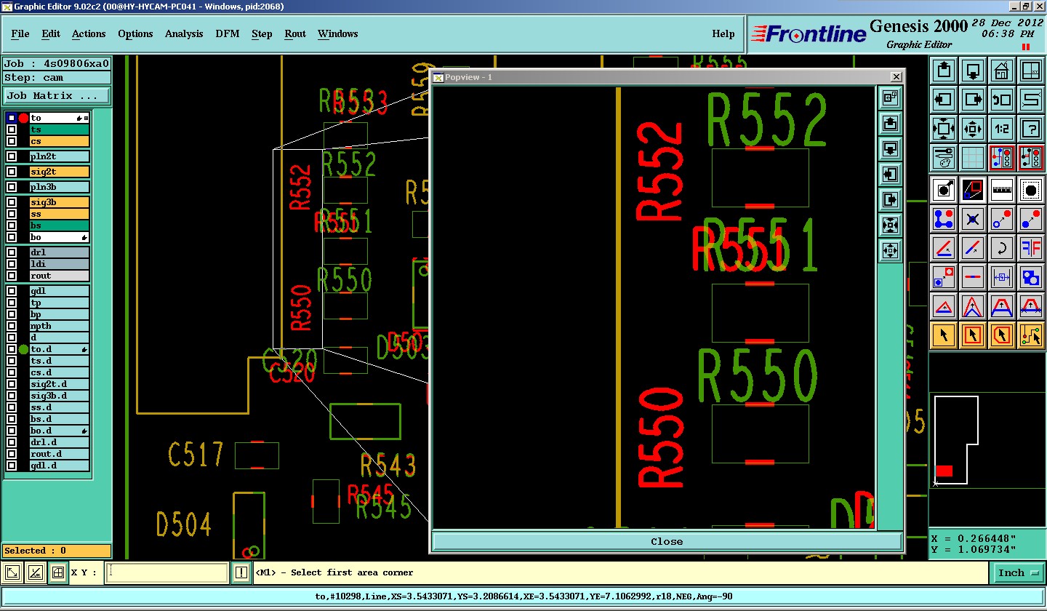The width and height of the screenshot is (1047, 611).
Task: Open the Actions menu
Action: click(89, 33)
